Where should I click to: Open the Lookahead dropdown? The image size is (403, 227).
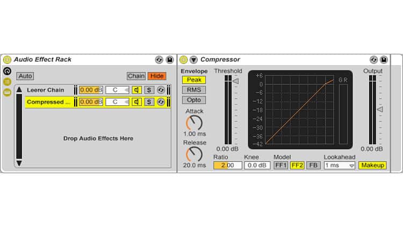[x=340, y=165]
